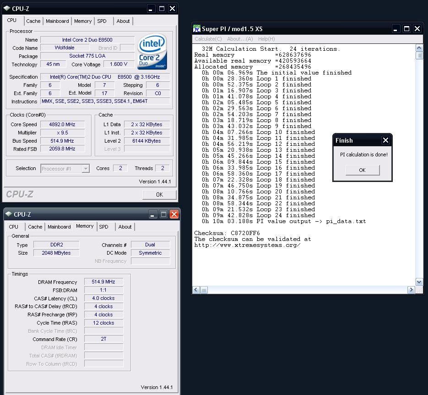Minimize the bottom CPU-Z window
Image resolution: width=428 pixels, height=395 pixels.
pyautogui.click(x=152, y=214)
